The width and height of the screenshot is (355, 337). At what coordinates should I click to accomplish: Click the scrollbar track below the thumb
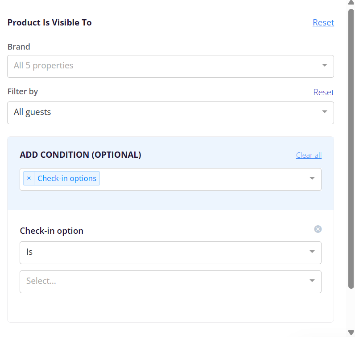click(351, 309)
